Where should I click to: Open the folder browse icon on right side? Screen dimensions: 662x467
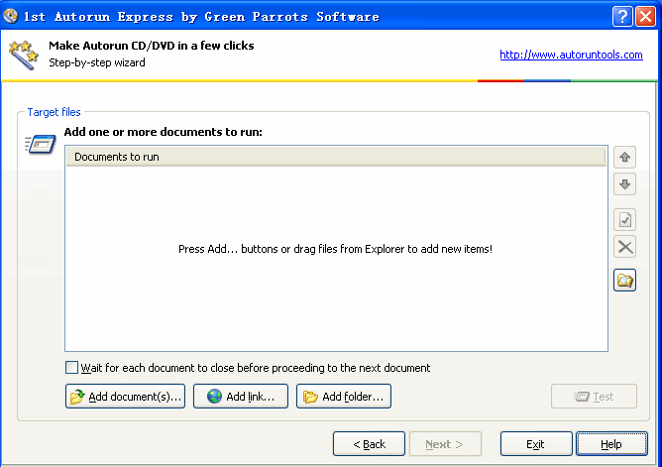[x=624, y=280]
